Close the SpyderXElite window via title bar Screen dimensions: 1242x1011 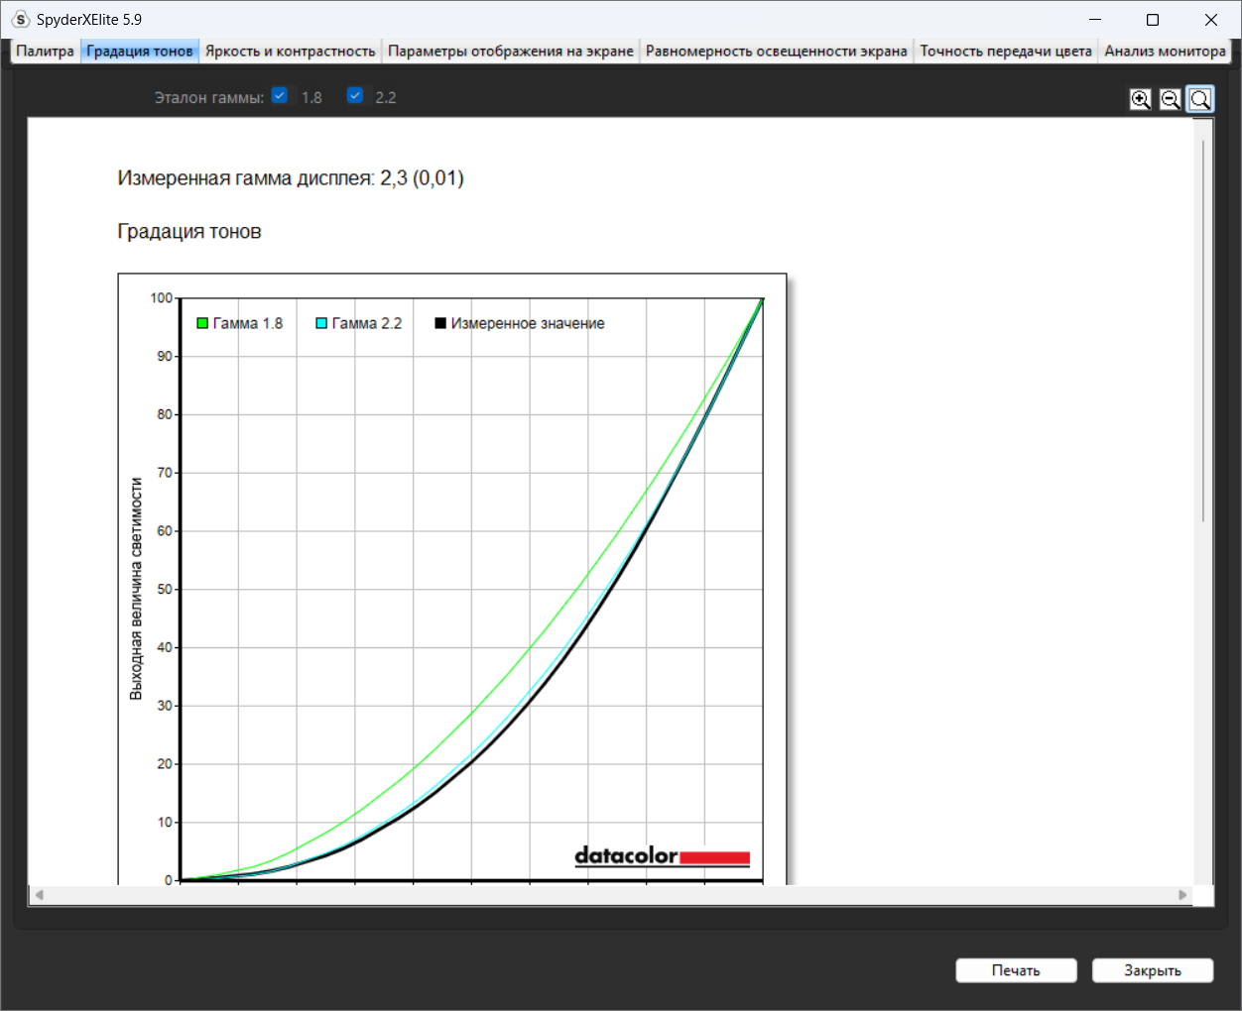tap(1211, 20)
